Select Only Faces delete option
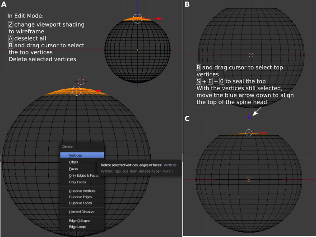The image size is (316, 237). tap(82, 182)
